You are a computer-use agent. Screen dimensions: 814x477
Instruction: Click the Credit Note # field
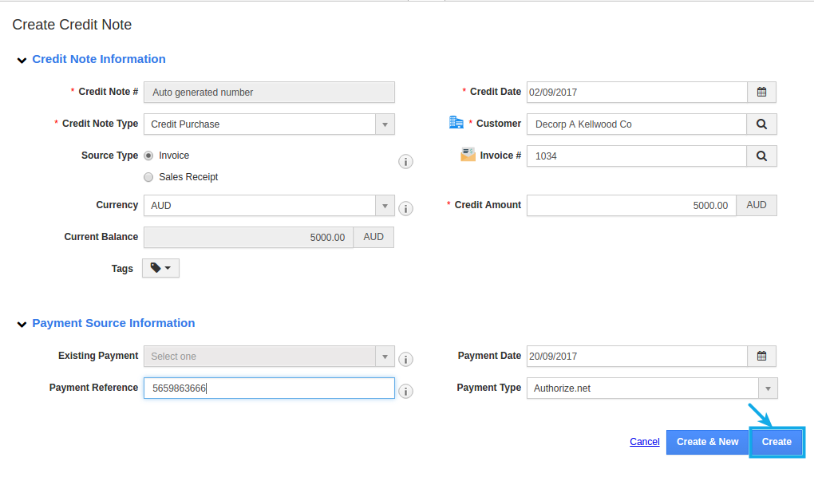[x=269, y=92]
